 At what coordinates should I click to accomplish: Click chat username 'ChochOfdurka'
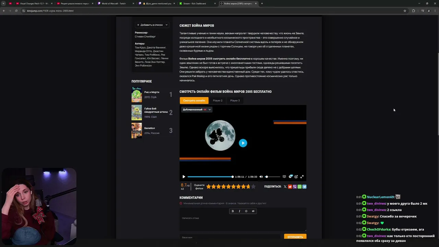(x=379, y=229)
